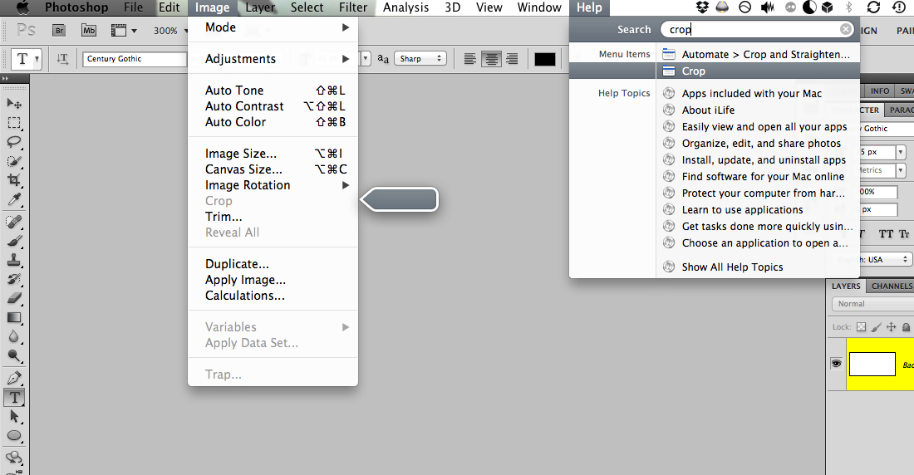
Task: Toggle All Caps TT in Character panel
Action: click(886, 233)
